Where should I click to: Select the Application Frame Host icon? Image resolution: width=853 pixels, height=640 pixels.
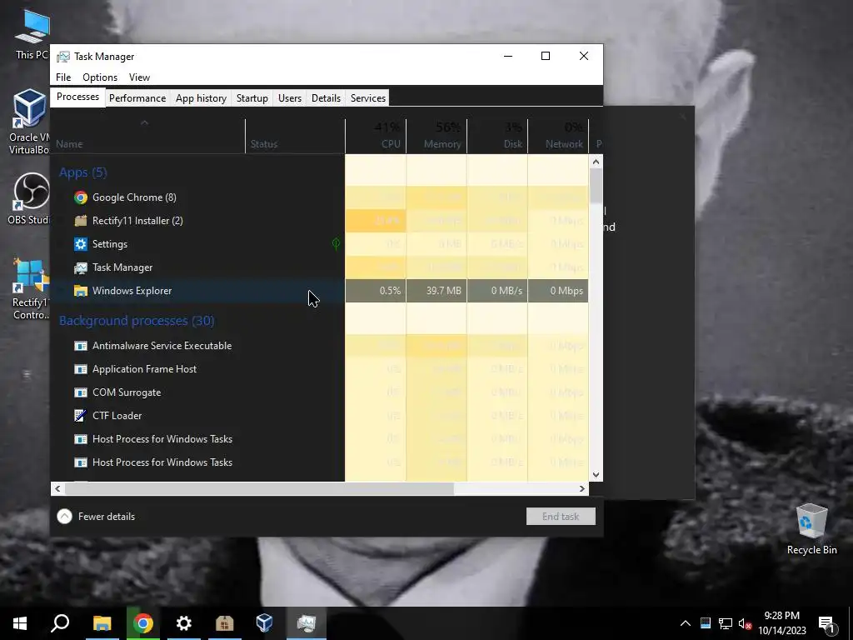pos(81,369)
